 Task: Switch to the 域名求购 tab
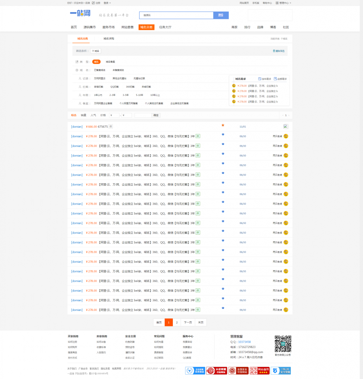pyautogui.click(x=109, y=38)
